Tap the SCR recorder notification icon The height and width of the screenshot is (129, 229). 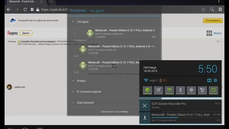click(x=145, y=106)
